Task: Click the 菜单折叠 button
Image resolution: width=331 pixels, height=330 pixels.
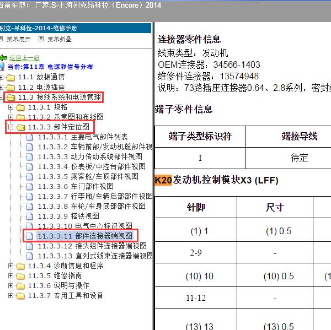Action: click(60, 39)
